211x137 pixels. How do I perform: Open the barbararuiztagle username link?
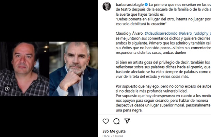coord(130,5)
